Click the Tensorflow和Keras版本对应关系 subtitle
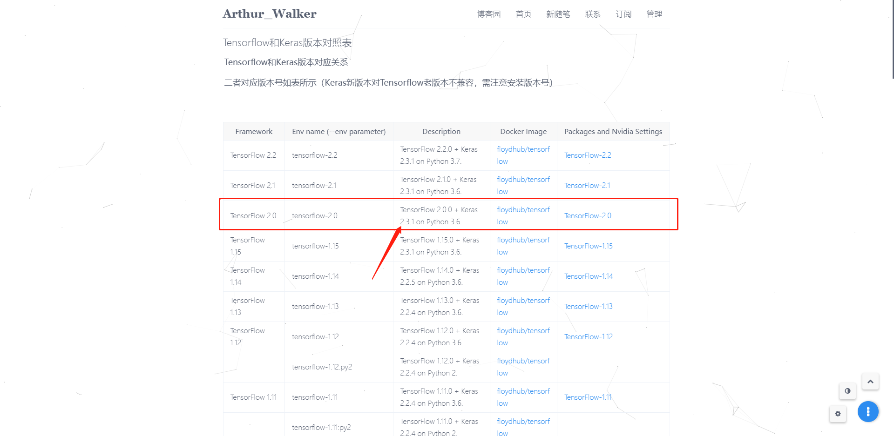The height and width of the screenshot is (436, 894). 286,62
